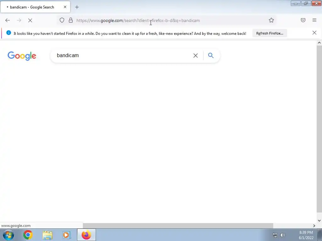Click the vertical scrollbar up arrow

[x=319, y=43]
